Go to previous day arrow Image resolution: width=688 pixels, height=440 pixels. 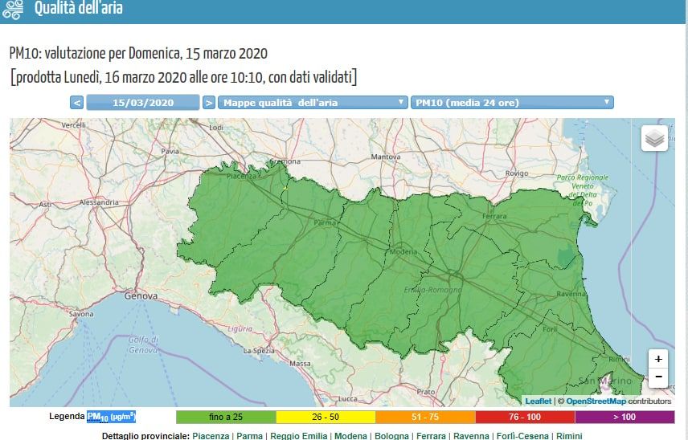(77, 103)
